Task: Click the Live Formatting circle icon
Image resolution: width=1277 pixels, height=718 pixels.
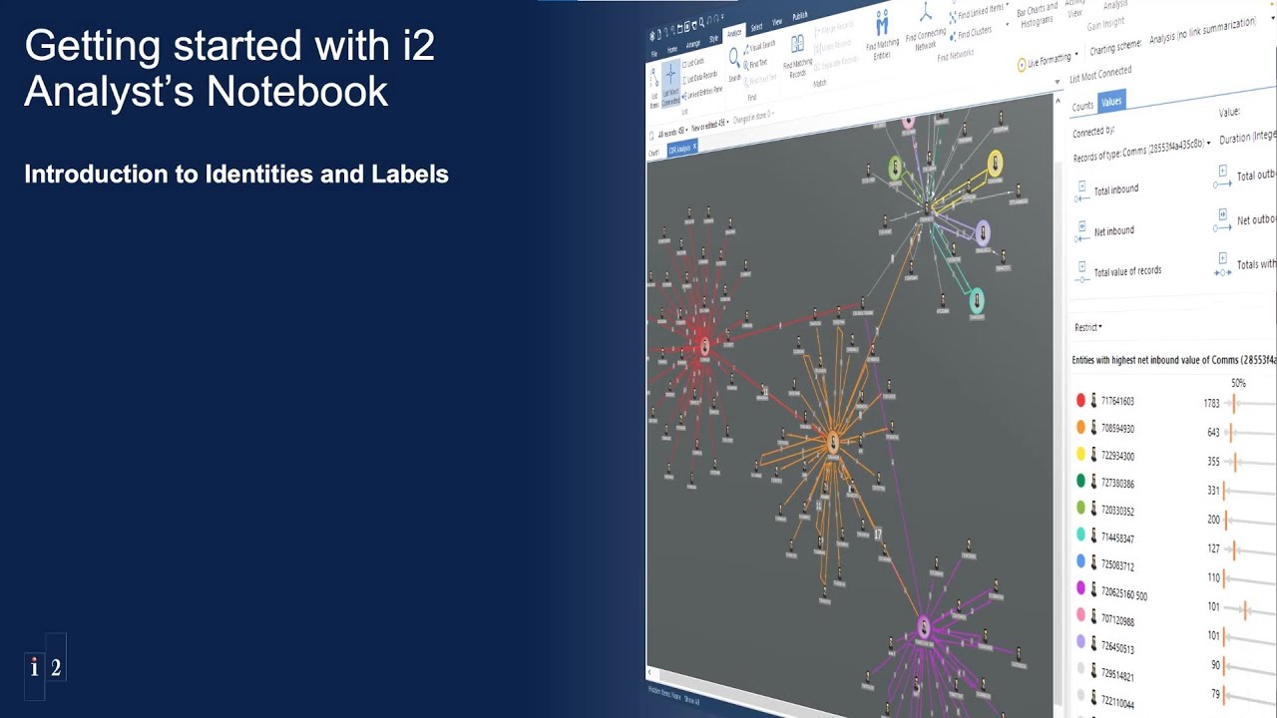Action: click(x=1022, y=65)
